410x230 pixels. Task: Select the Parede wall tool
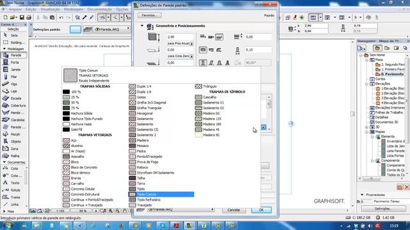coord(13,56)
